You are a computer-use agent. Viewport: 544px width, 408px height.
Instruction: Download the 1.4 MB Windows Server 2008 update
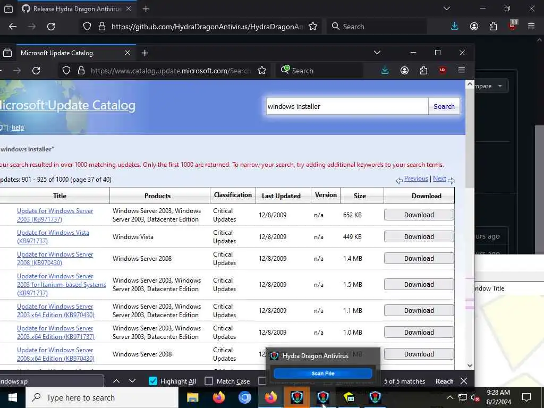[419, 259]
